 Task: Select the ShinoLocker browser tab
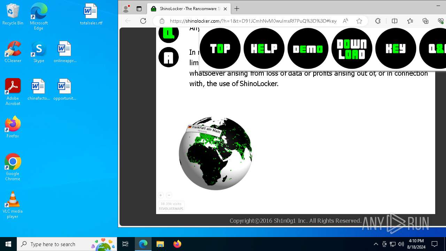pos(189,9)
